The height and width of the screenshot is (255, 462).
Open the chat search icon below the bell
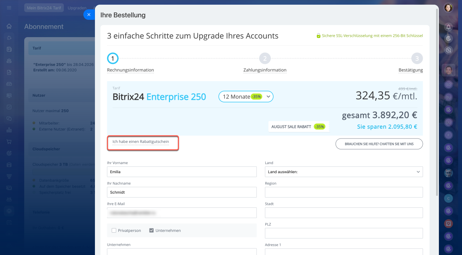point(448,50)
